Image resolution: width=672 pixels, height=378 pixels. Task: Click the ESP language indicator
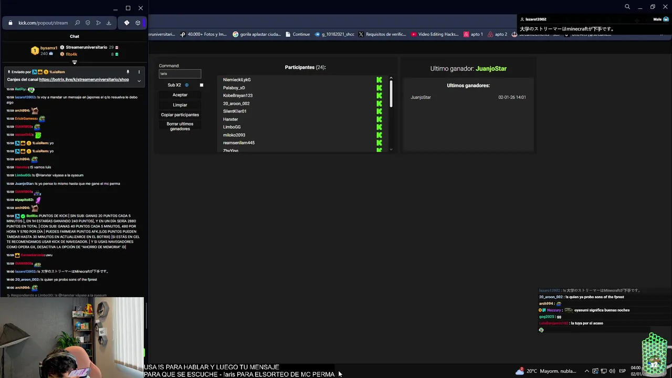click(x=623, y=371)
